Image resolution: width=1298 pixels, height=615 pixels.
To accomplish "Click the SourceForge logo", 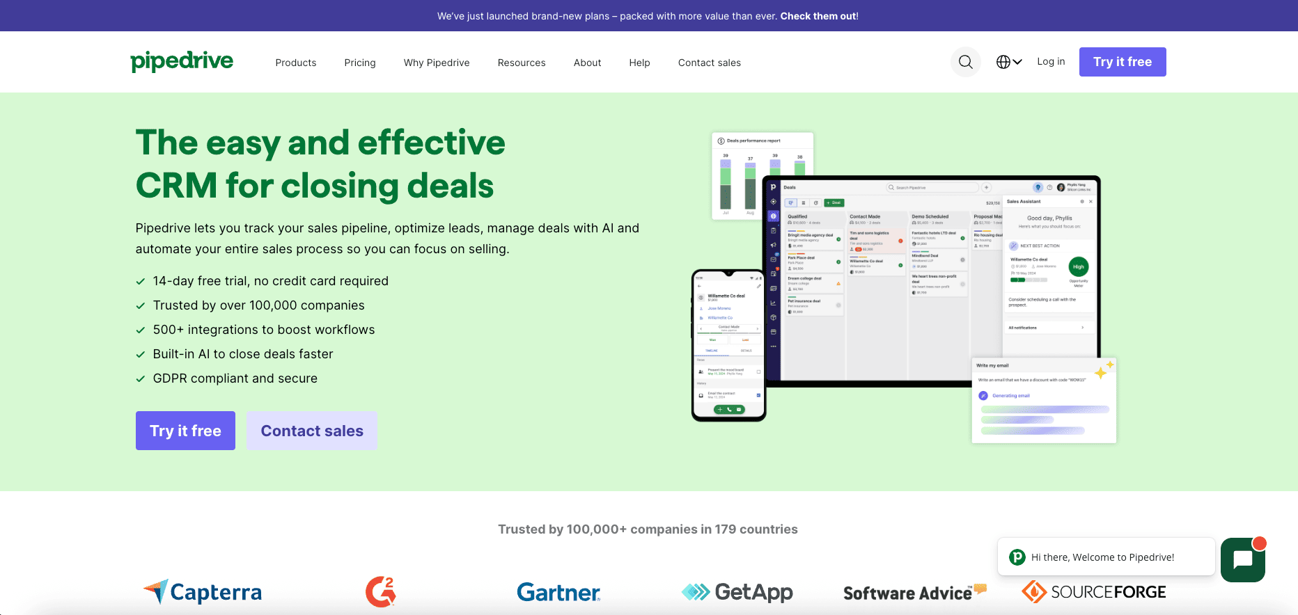I will [1093, 592].
